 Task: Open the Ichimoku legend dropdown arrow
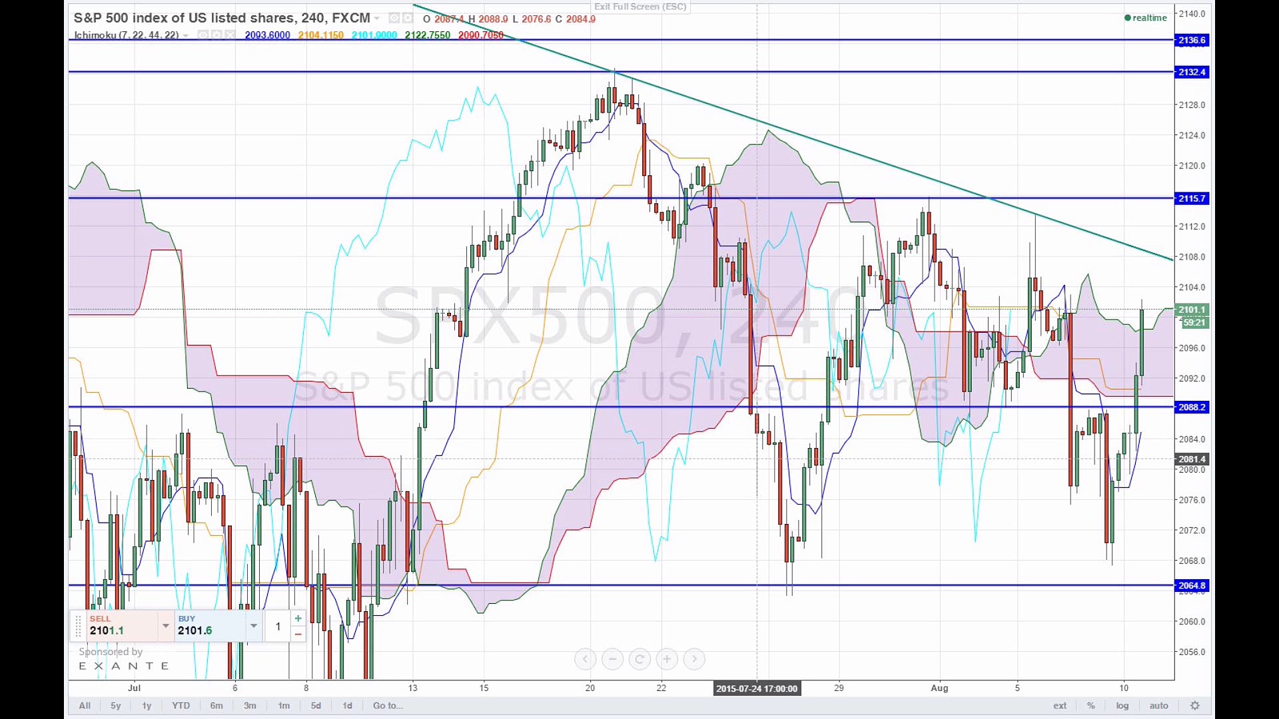(186, 35)
